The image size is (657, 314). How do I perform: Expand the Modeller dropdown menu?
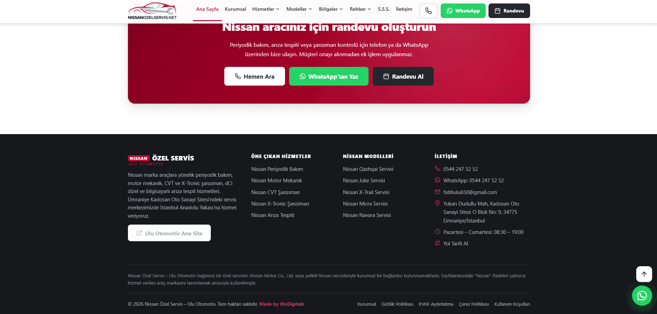coord(299,9)
